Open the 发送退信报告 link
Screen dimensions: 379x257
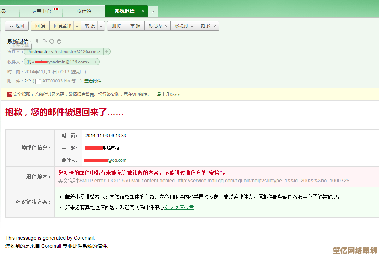(179, 207)
